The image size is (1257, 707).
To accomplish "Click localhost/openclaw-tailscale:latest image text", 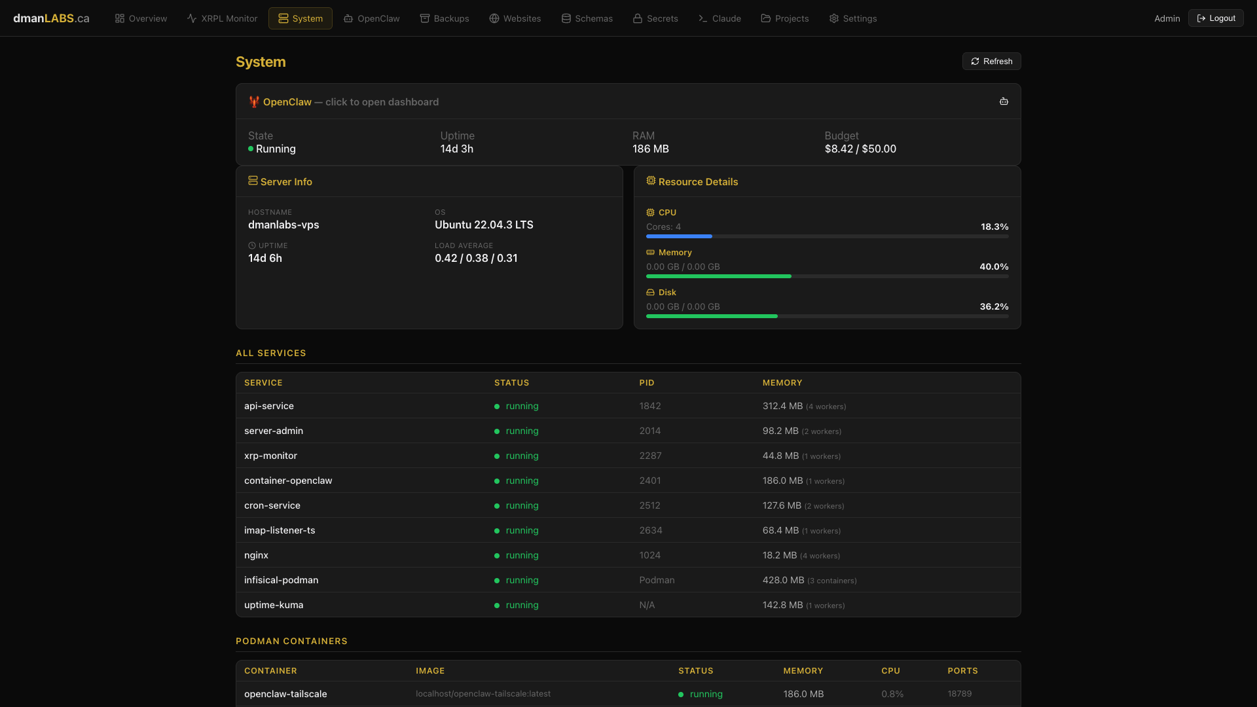I will (483, 694).
